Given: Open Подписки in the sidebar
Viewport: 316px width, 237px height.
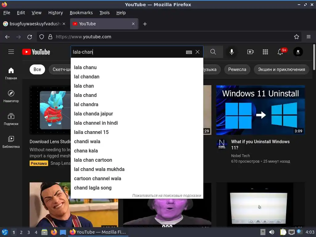Looking at the screenshot, I should [11, 119].
